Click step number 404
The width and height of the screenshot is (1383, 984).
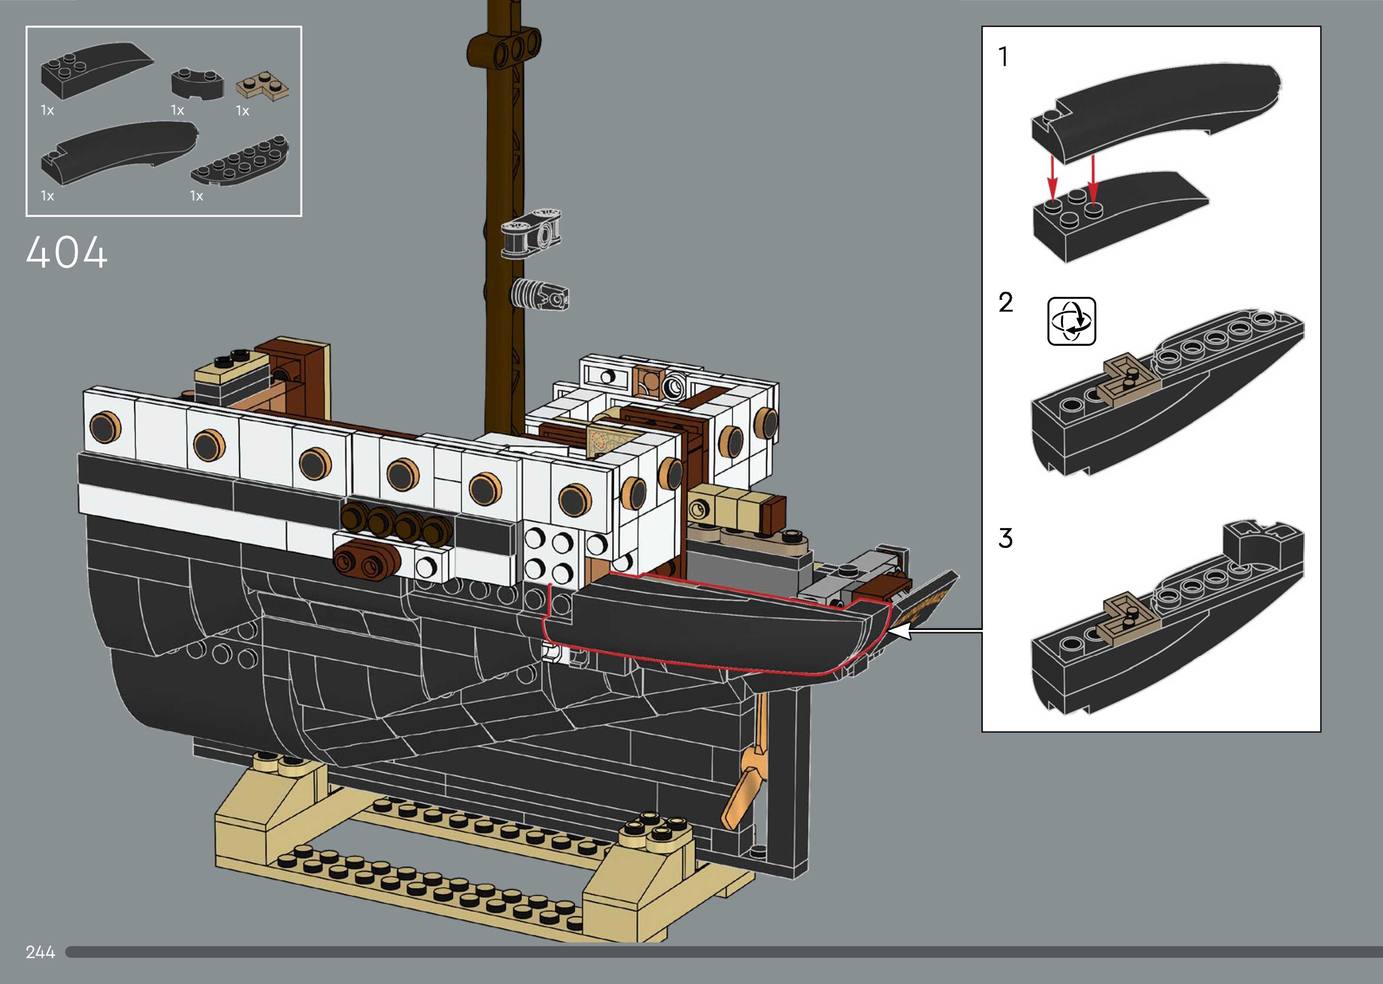click(67, 253)
